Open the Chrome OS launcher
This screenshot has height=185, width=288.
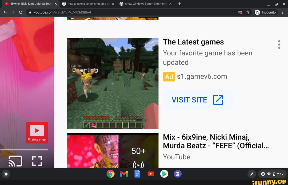6,174
